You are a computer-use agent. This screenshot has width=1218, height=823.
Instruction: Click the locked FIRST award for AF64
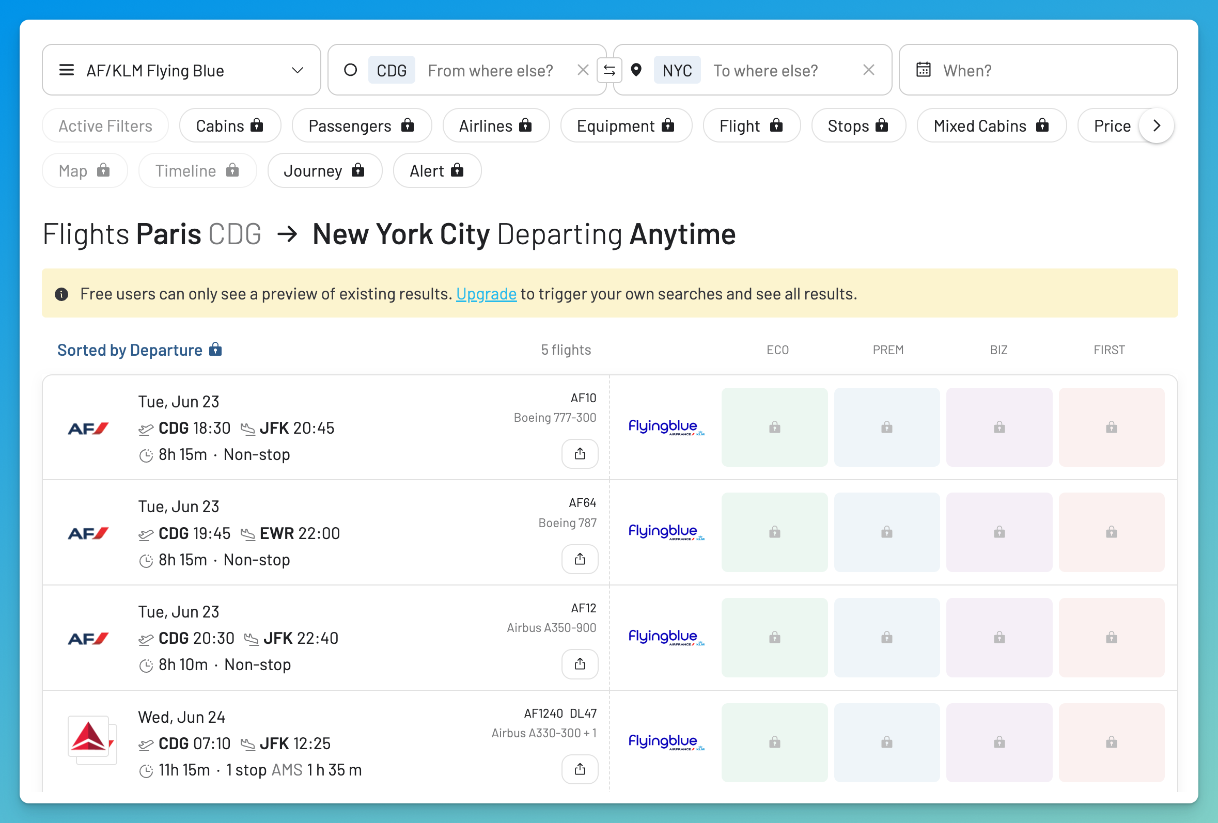pos(1111,532)
